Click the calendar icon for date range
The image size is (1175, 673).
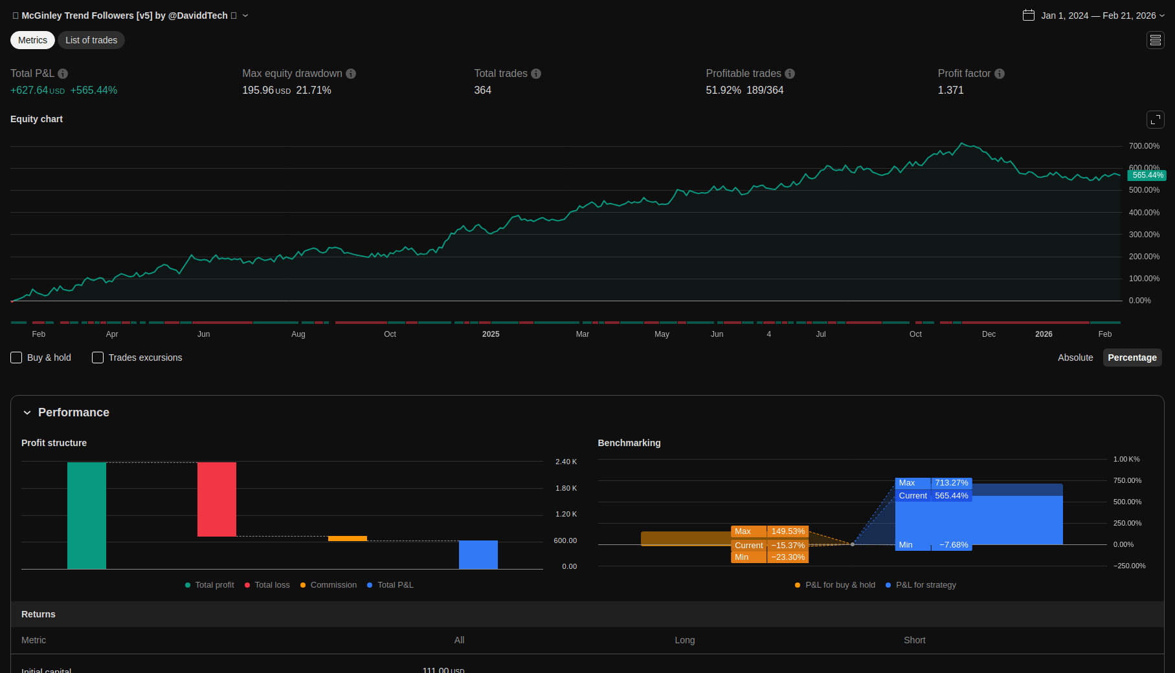(x=1028, y=16)
